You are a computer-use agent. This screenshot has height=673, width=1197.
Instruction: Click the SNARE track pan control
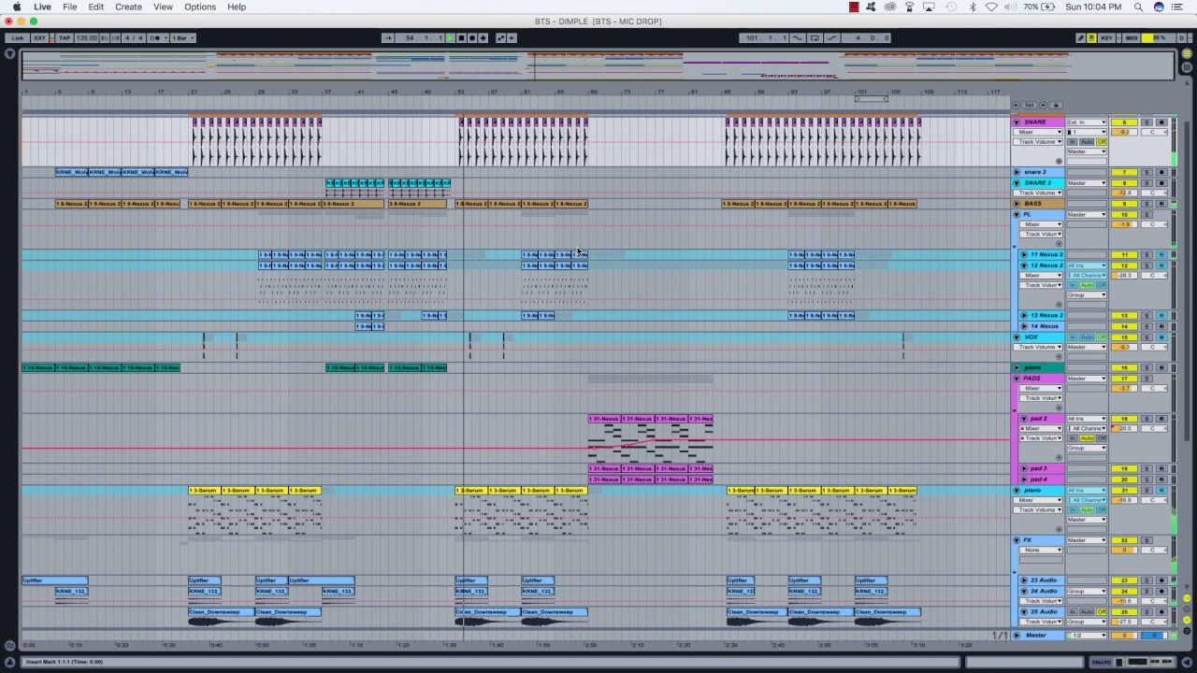click(x=1154, y=132)
